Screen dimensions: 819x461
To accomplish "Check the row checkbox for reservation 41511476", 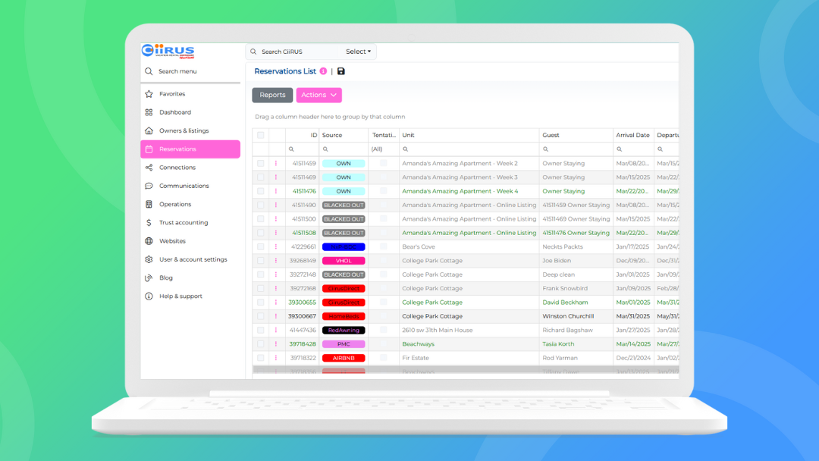I will (x=261, y=191).
